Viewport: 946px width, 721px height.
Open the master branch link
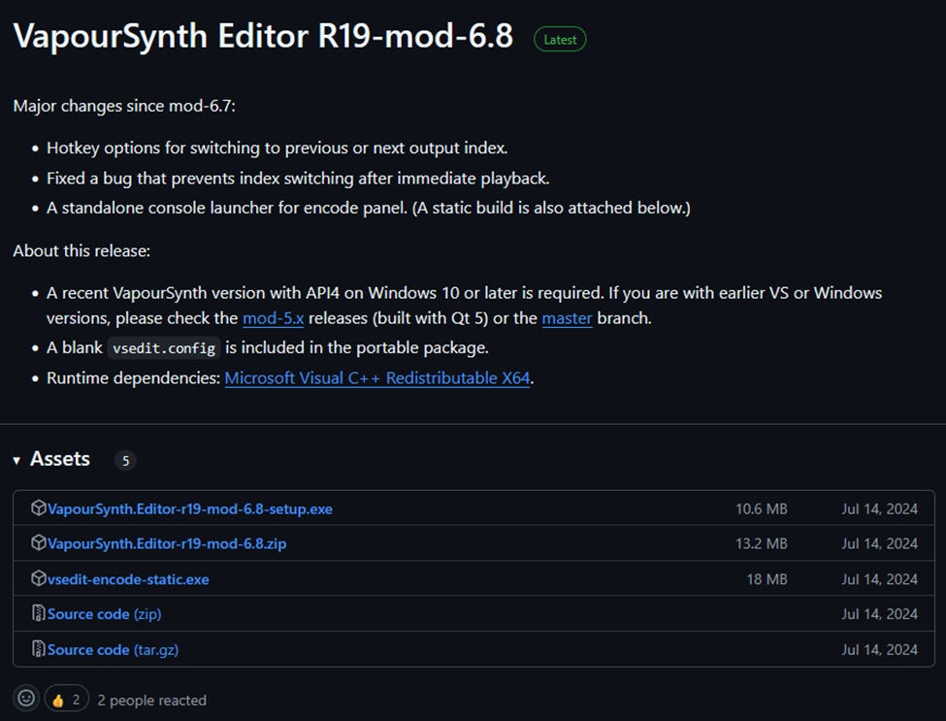567,318
